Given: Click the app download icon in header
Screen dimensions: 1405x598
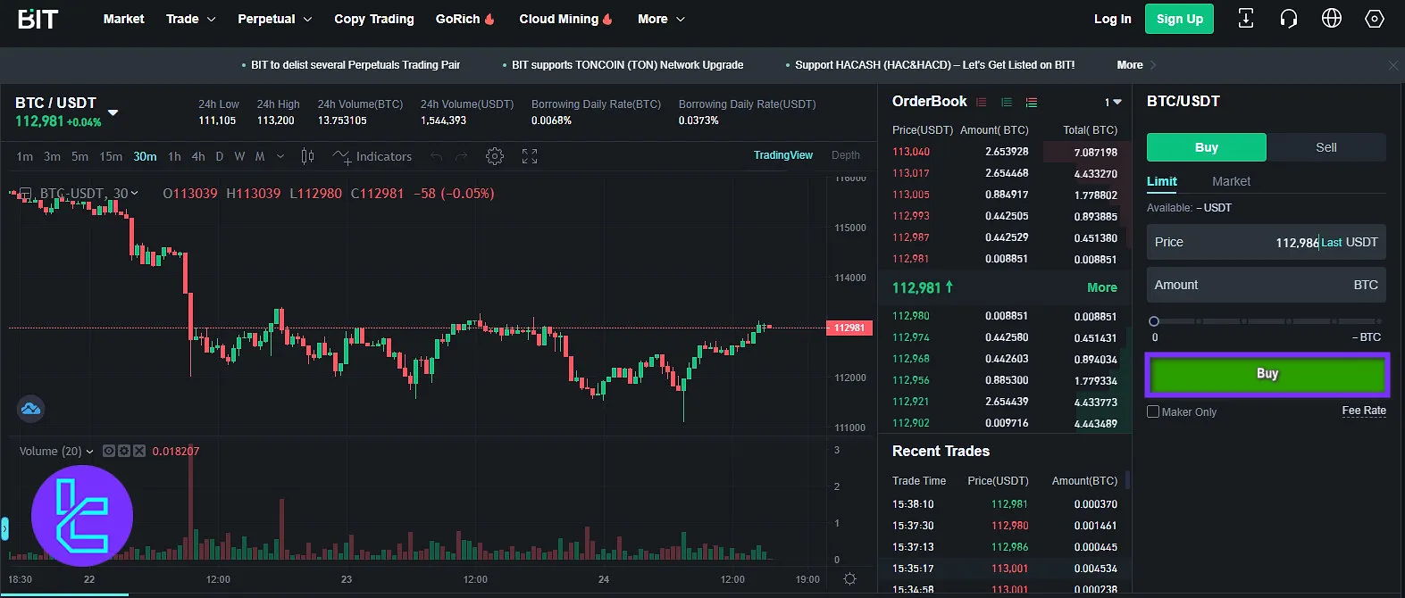Looking at the screenshot, I should (x=1245, y=19).
